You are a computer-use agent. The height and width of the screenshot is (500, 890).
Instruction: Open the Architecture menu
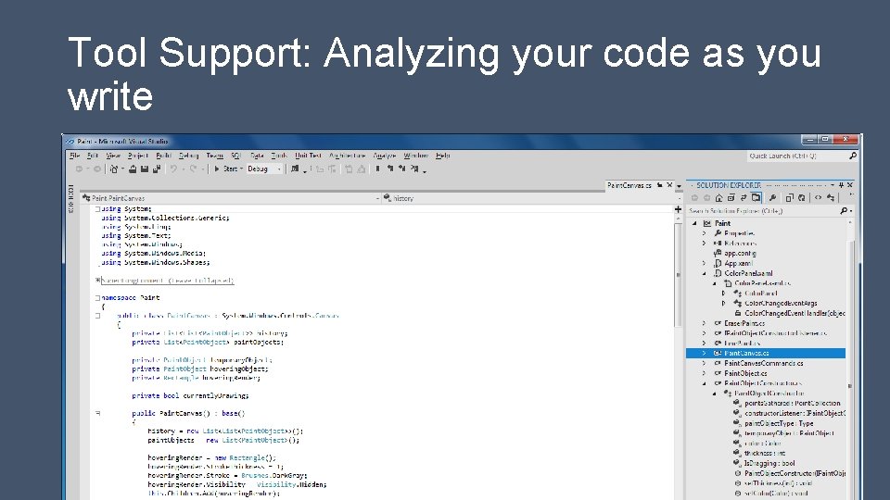(x=347, y=156)
